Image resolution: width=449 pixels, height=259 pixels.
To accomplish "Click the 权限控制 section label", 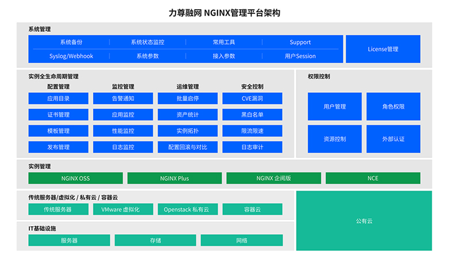I will 319,77.
